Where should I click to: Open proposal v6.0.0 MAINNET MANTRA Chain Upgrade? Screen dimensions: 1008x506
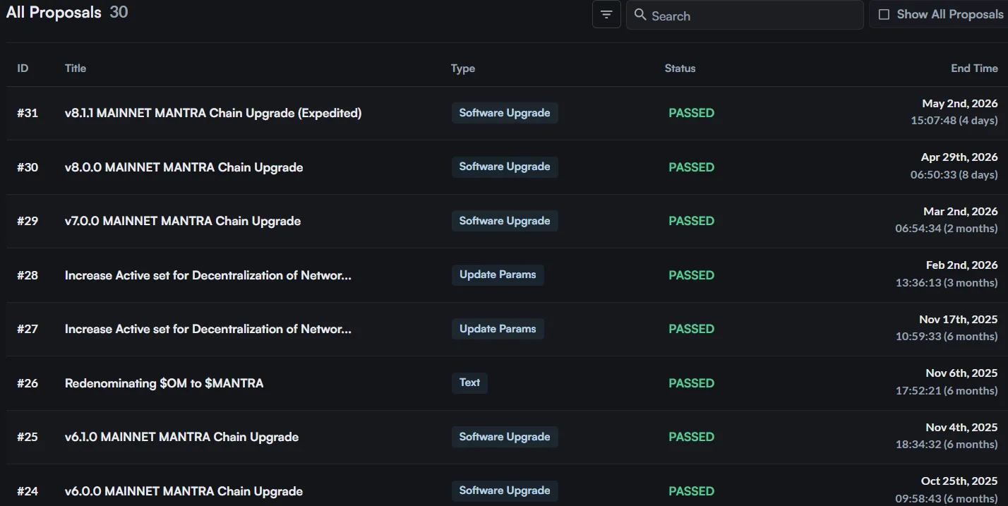pos(184,491)
